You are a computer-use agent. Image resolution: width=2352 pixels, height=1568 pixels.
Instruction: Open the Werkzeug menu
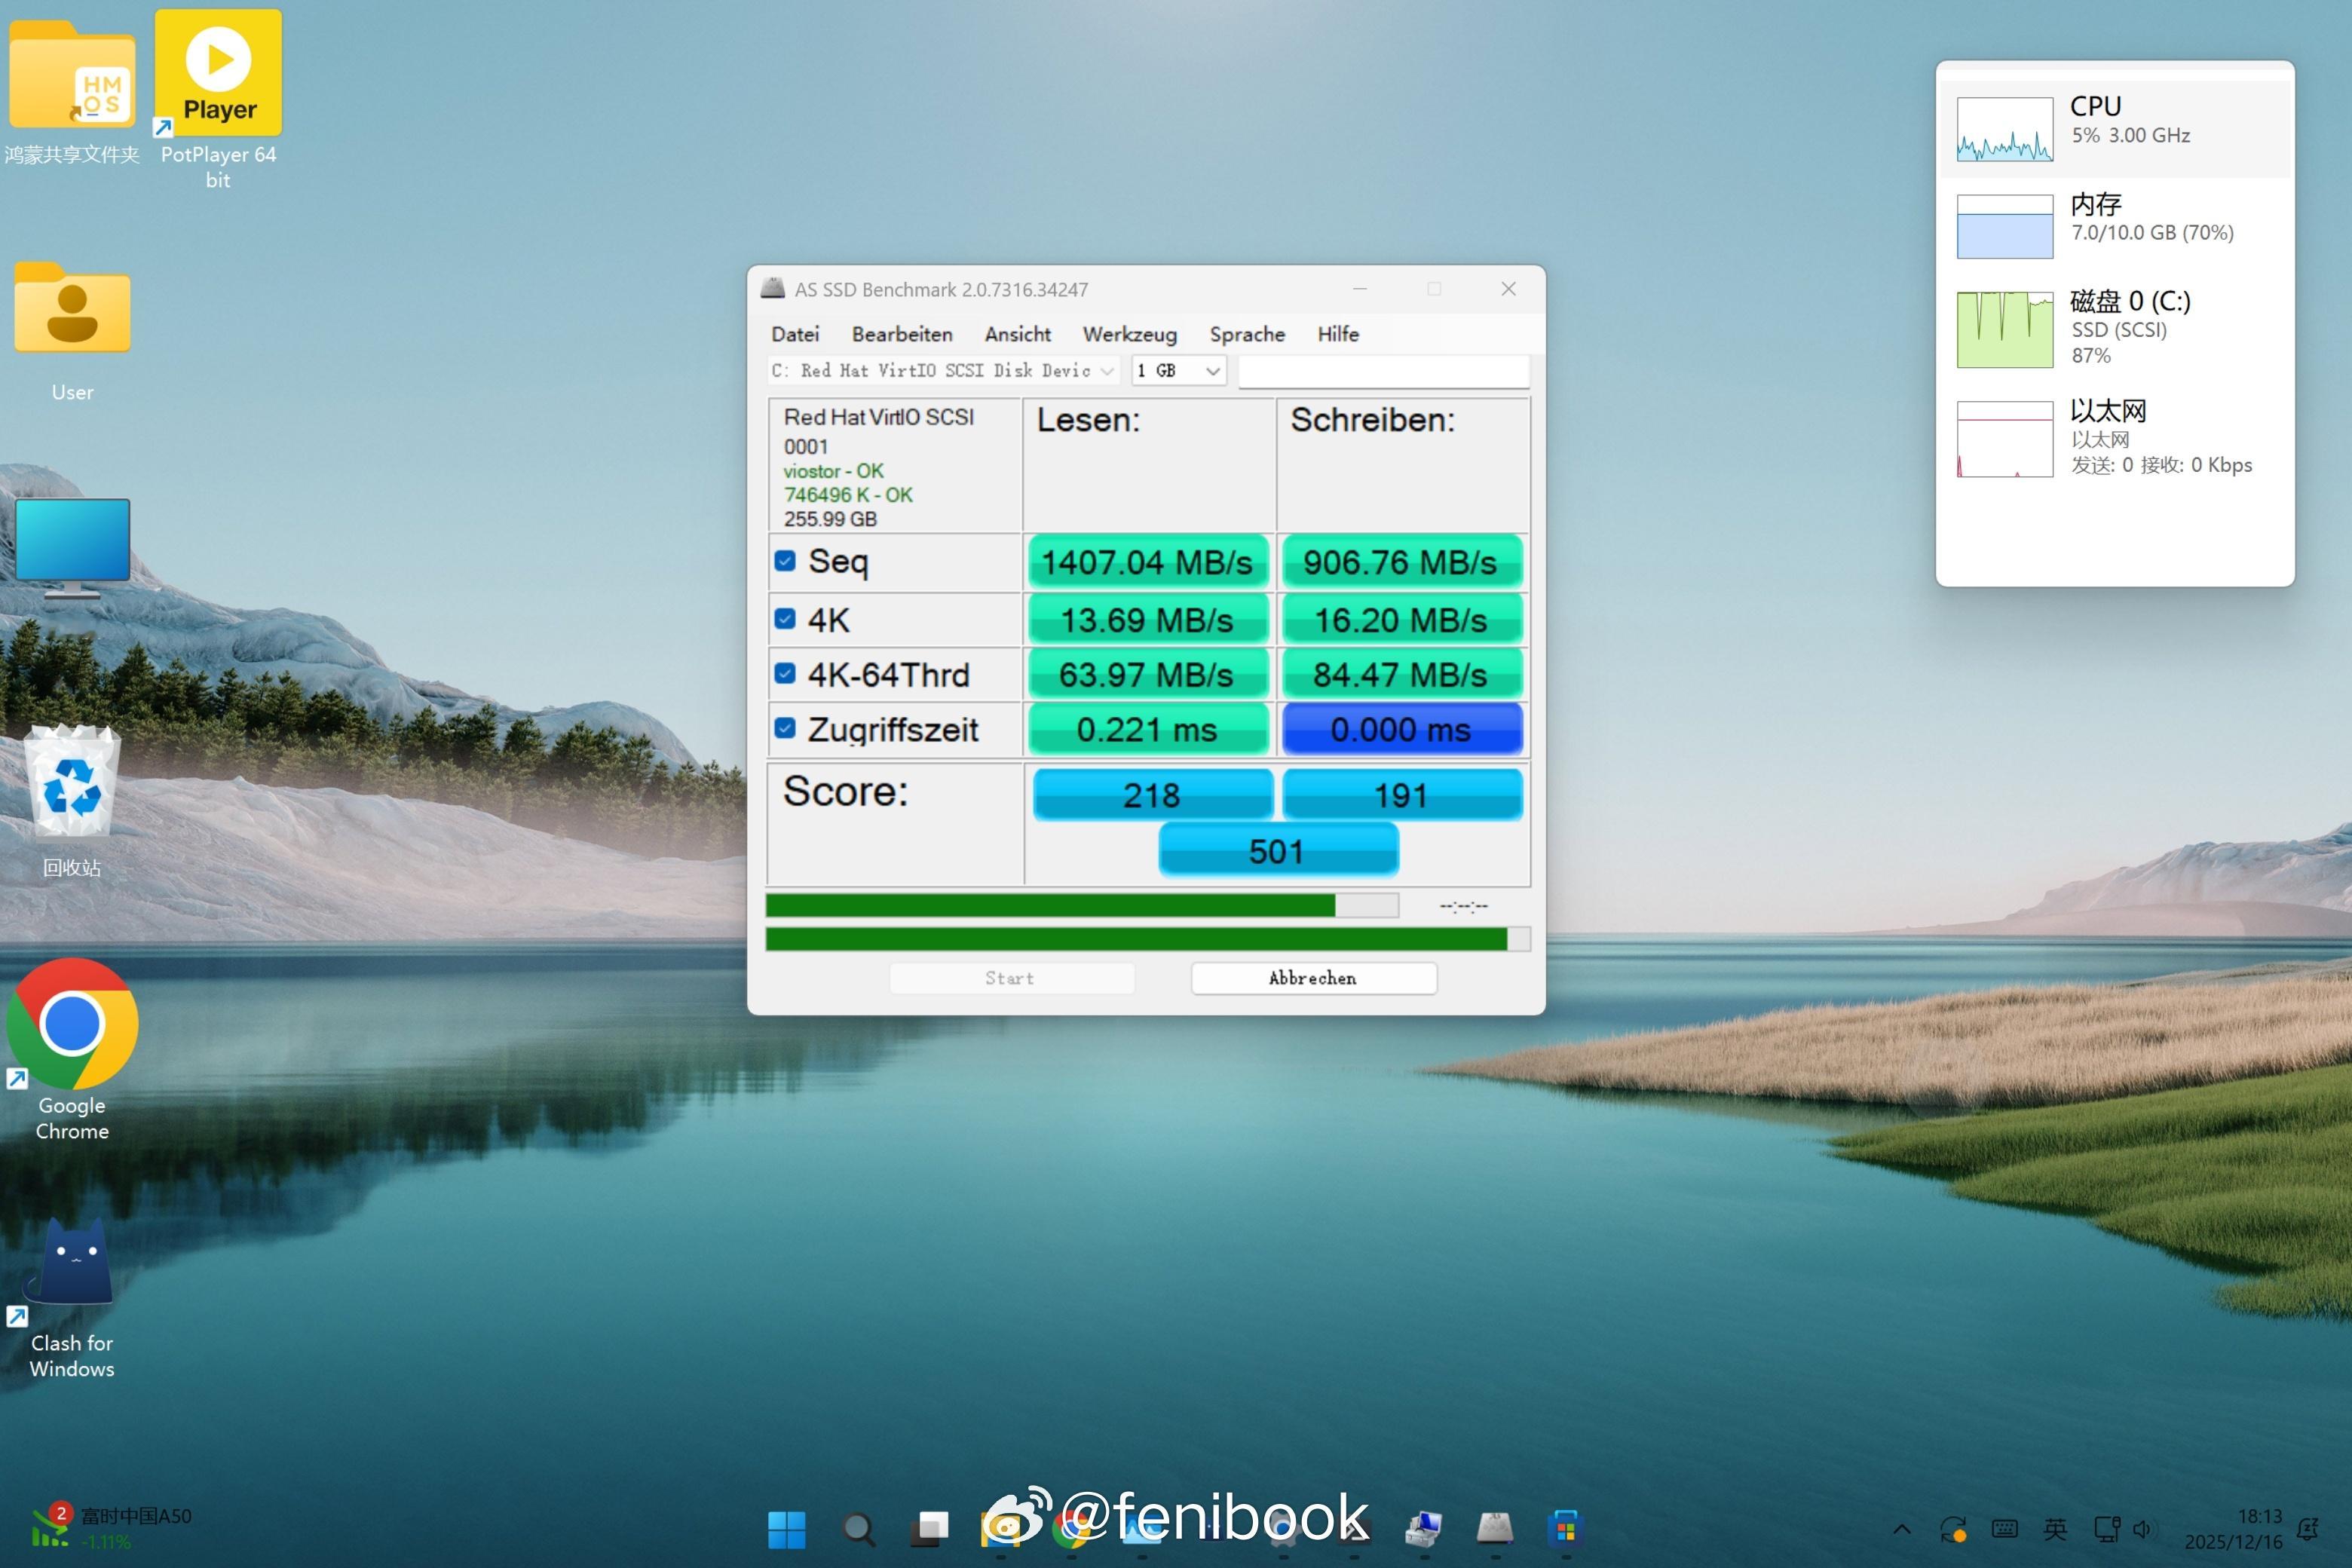(1129, 334)
